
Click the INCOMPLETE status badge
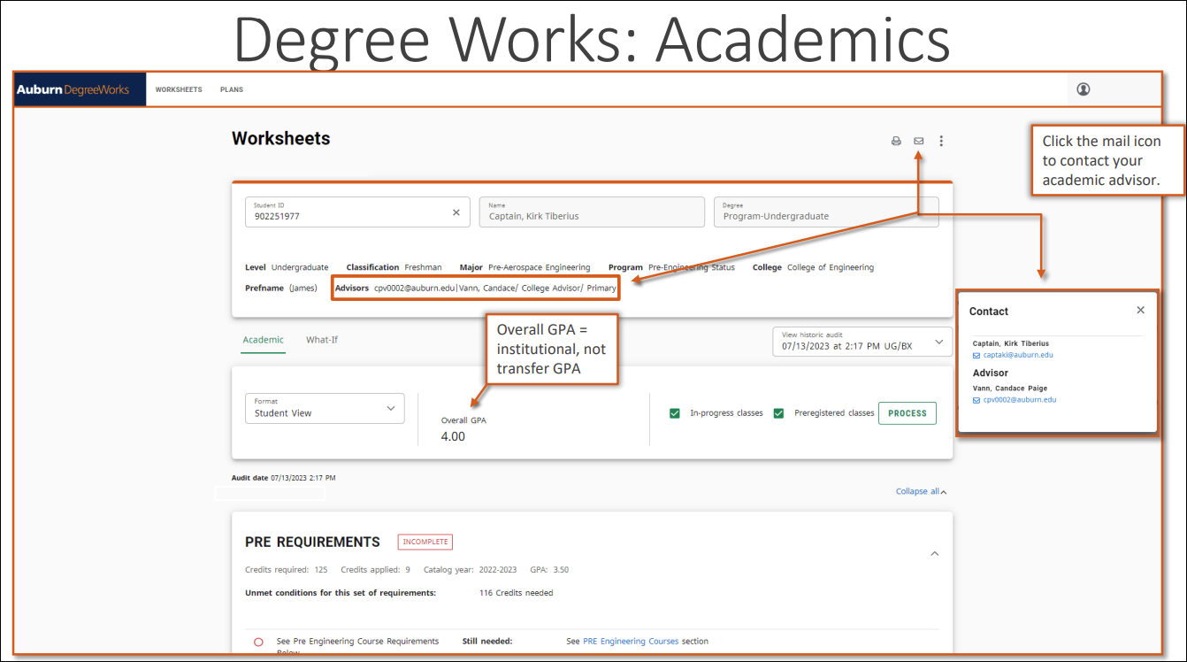[x=425, y=542]
